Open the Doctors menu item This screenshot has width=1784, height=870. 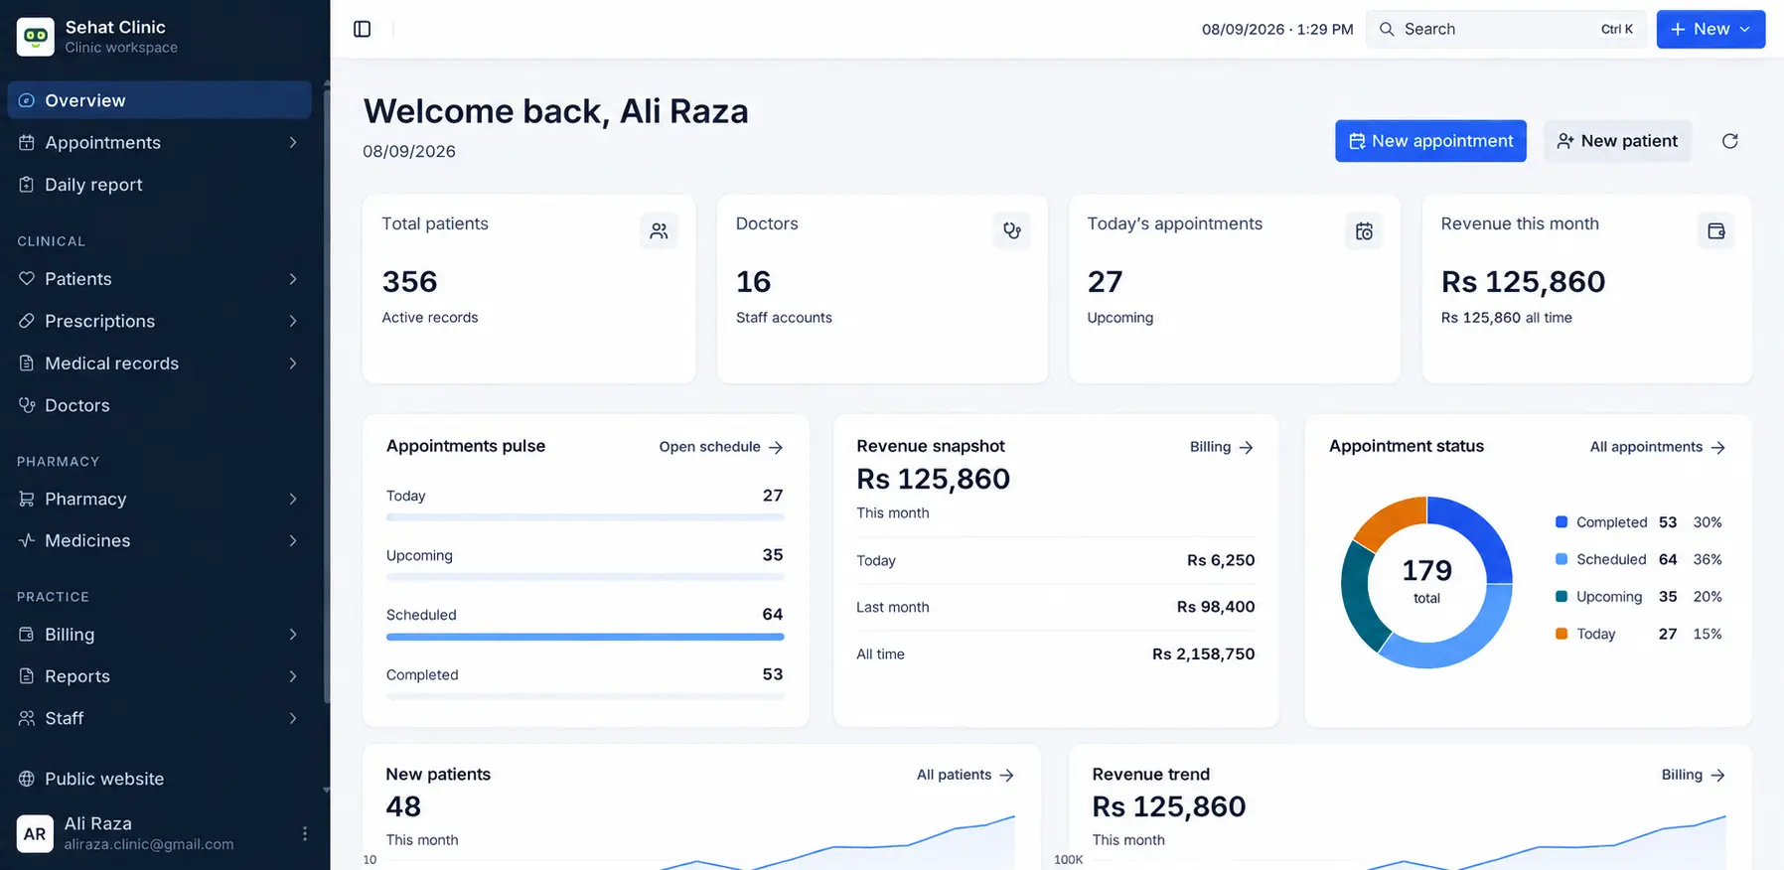click(159, 405)
